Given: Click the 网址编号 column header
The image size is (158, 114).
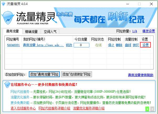Looking at the screenshot, I should point(13,39).
